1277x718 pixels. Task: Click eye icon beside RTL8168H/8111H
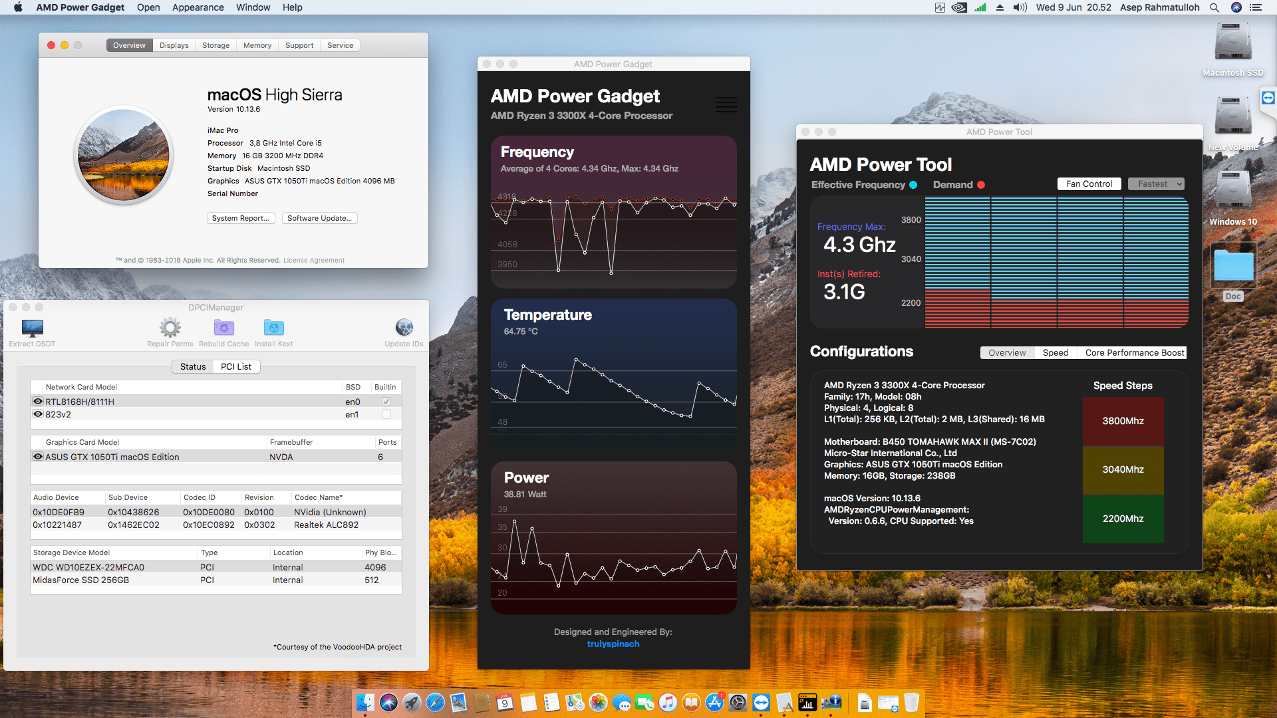coord(38,402)
